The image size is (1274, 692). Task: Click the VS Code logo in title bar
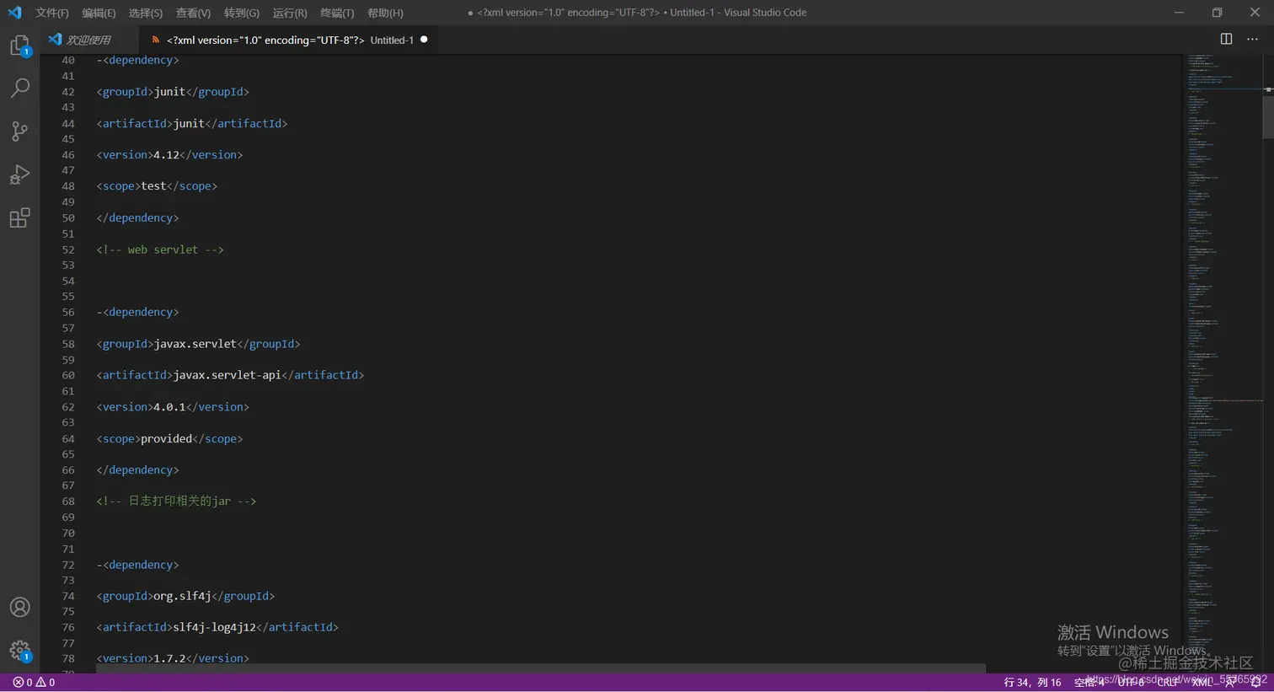tap(14, 13)
